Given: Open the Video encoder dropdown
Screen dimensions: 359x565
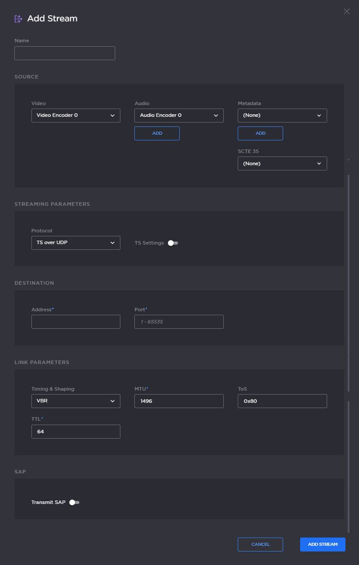Looking at the screenshot, I should tap(75, 115).
